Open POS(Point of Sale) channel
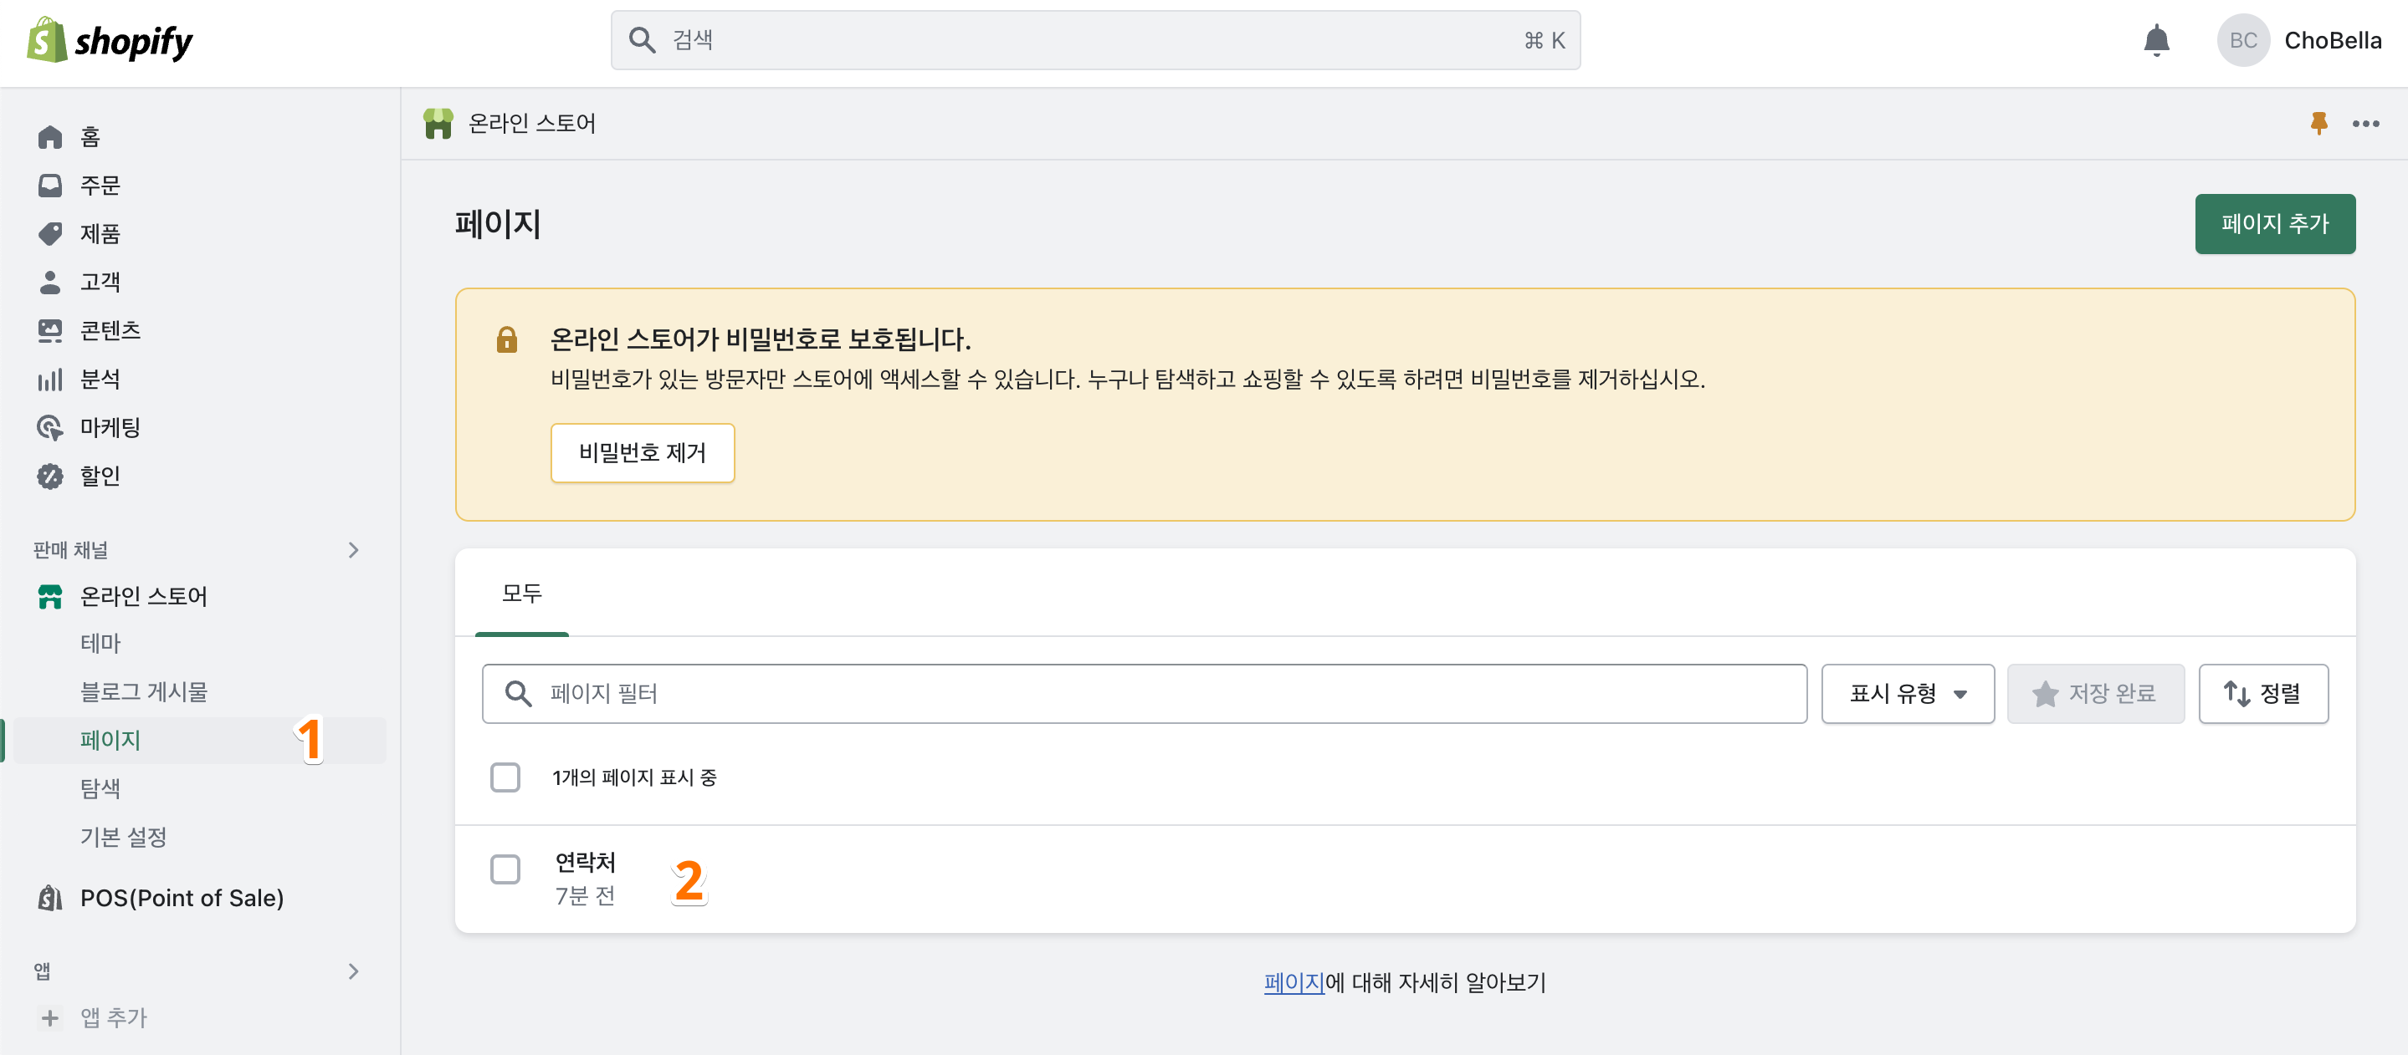The height and width of the screenshot is (1055, 2408). (182, 897)
